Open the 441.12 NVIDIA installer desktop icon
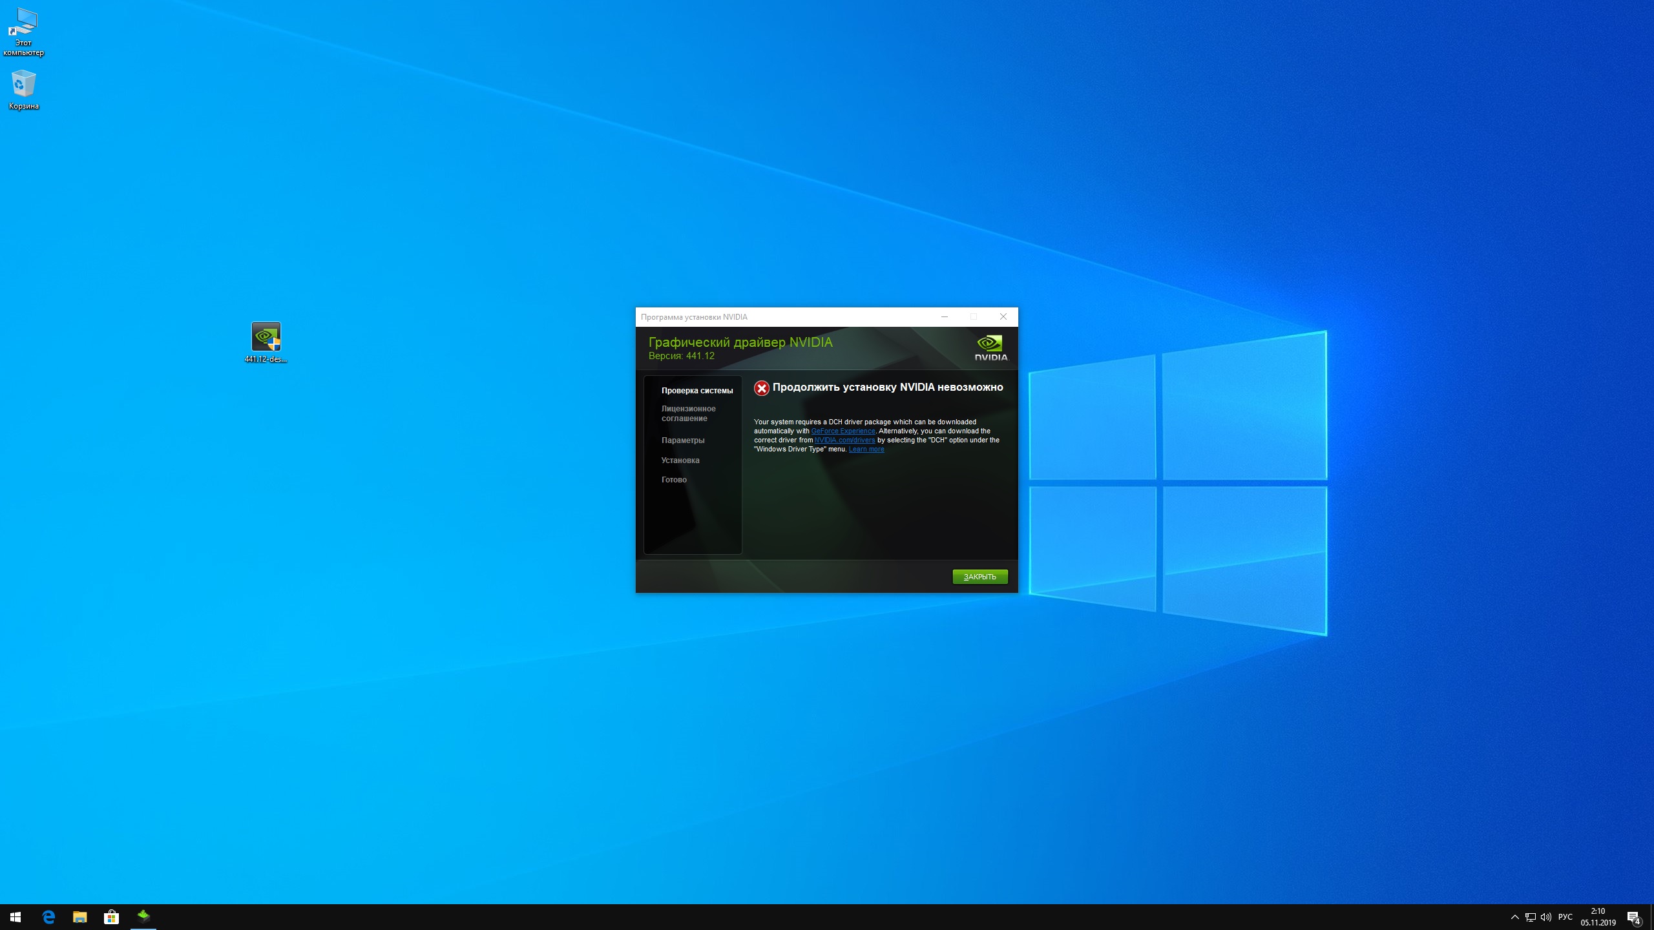This screenshot has width=1654, height=930. [x=266, y=338]
